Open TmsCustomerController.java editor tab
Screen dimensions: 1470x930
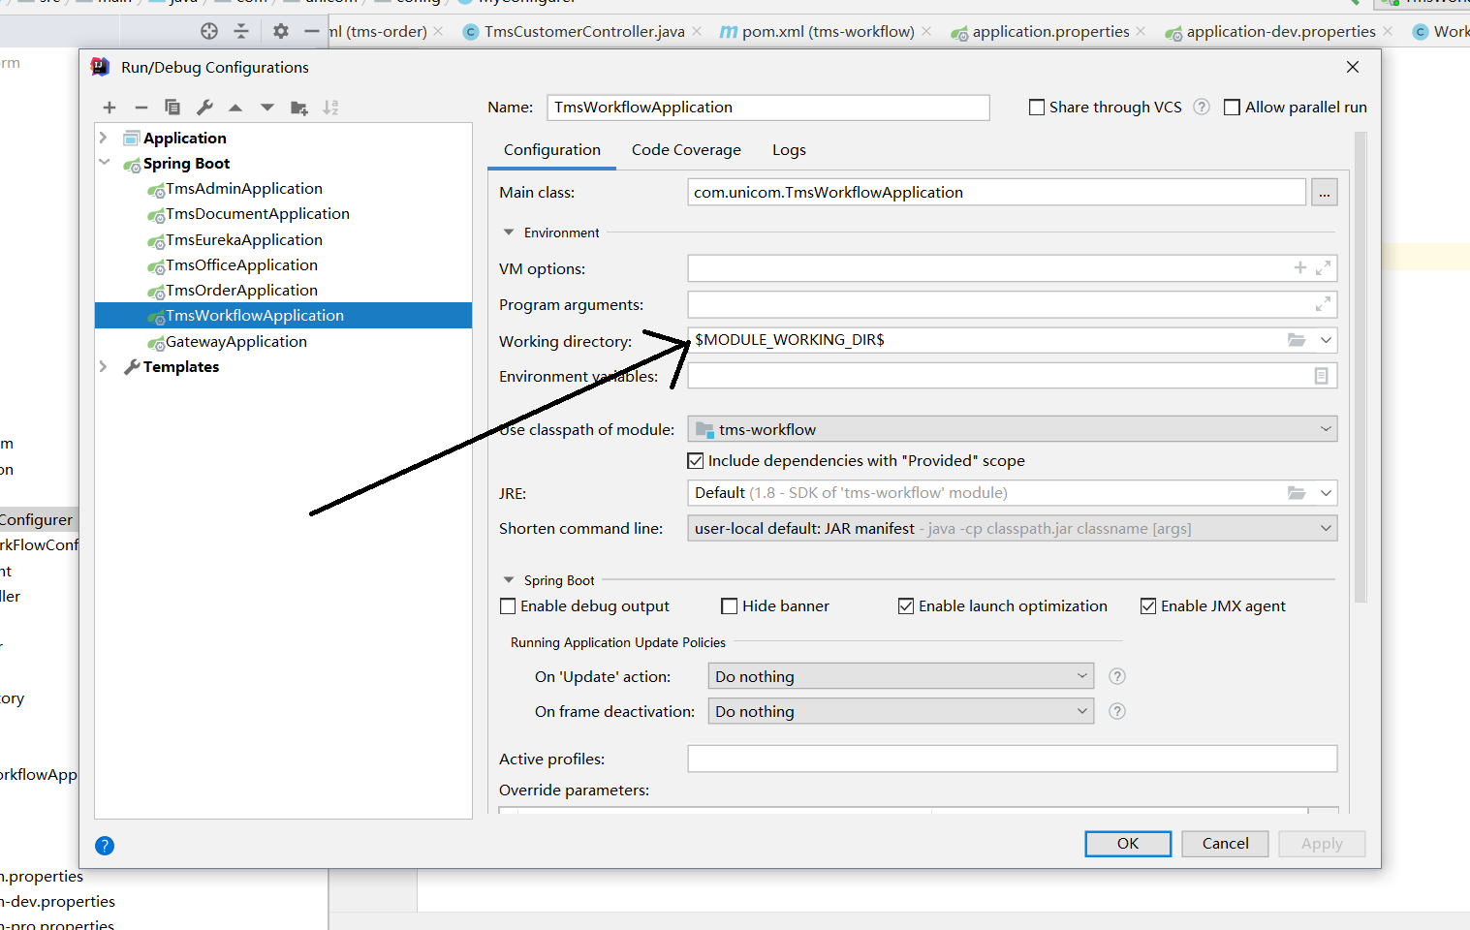(x=584, y=32)
